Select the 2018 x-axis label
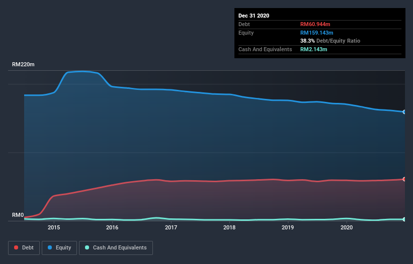 [x=229, y=227]
